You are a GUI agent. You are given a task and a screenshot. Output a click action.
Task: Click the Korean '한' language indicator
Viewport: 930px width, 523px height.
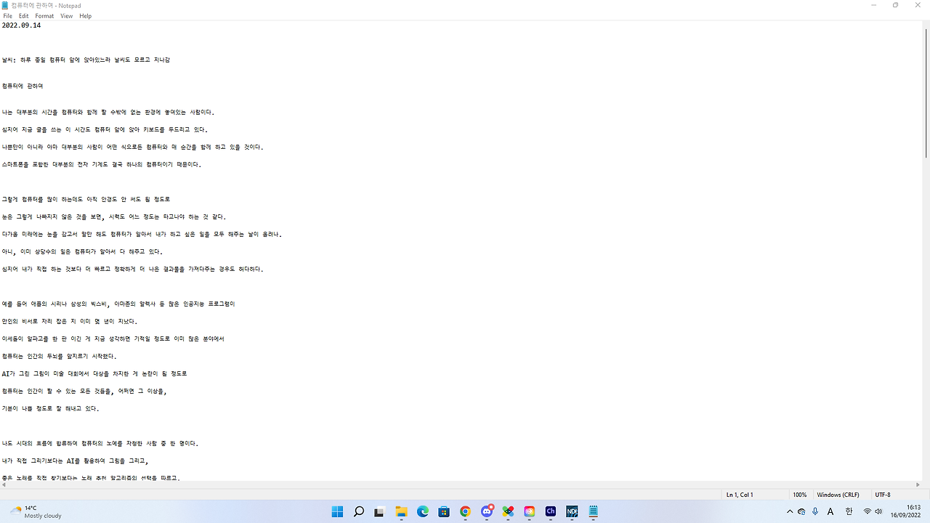pyautogui.click(x=849, y=511)
